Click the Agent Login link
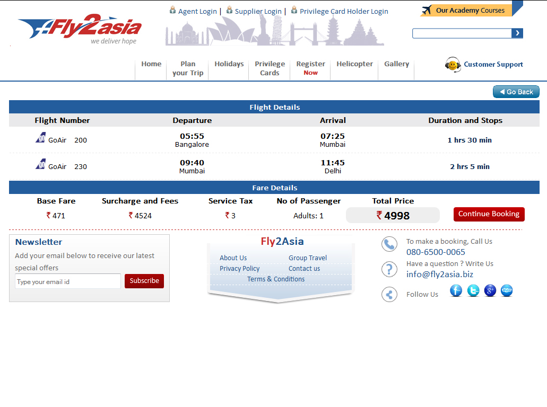 pos(197,12)
